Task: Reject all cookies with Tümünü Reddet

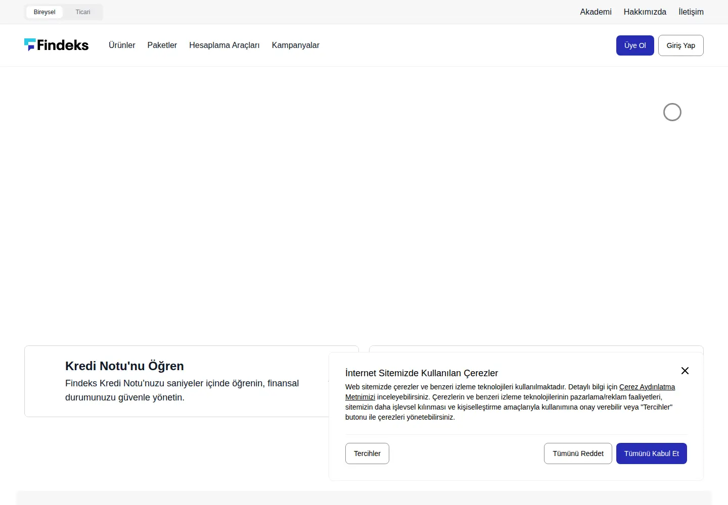Action: pos(578,453)
